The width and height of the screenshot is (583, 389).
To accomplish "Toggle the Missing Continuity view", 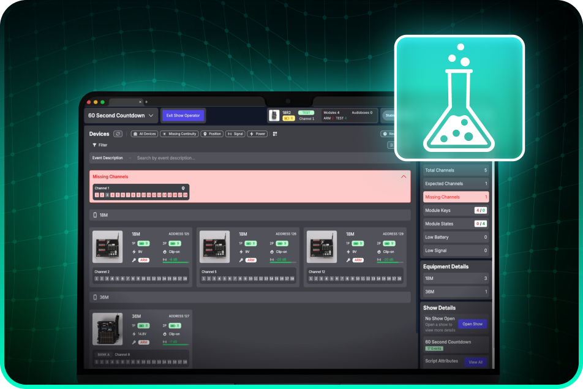I will tap(179, 134).
